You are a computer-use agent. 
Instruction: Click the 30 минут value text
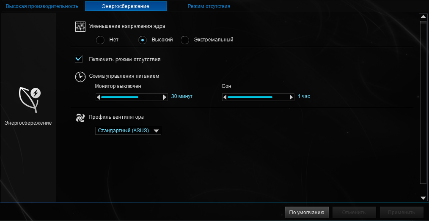(x=182, y=96)
